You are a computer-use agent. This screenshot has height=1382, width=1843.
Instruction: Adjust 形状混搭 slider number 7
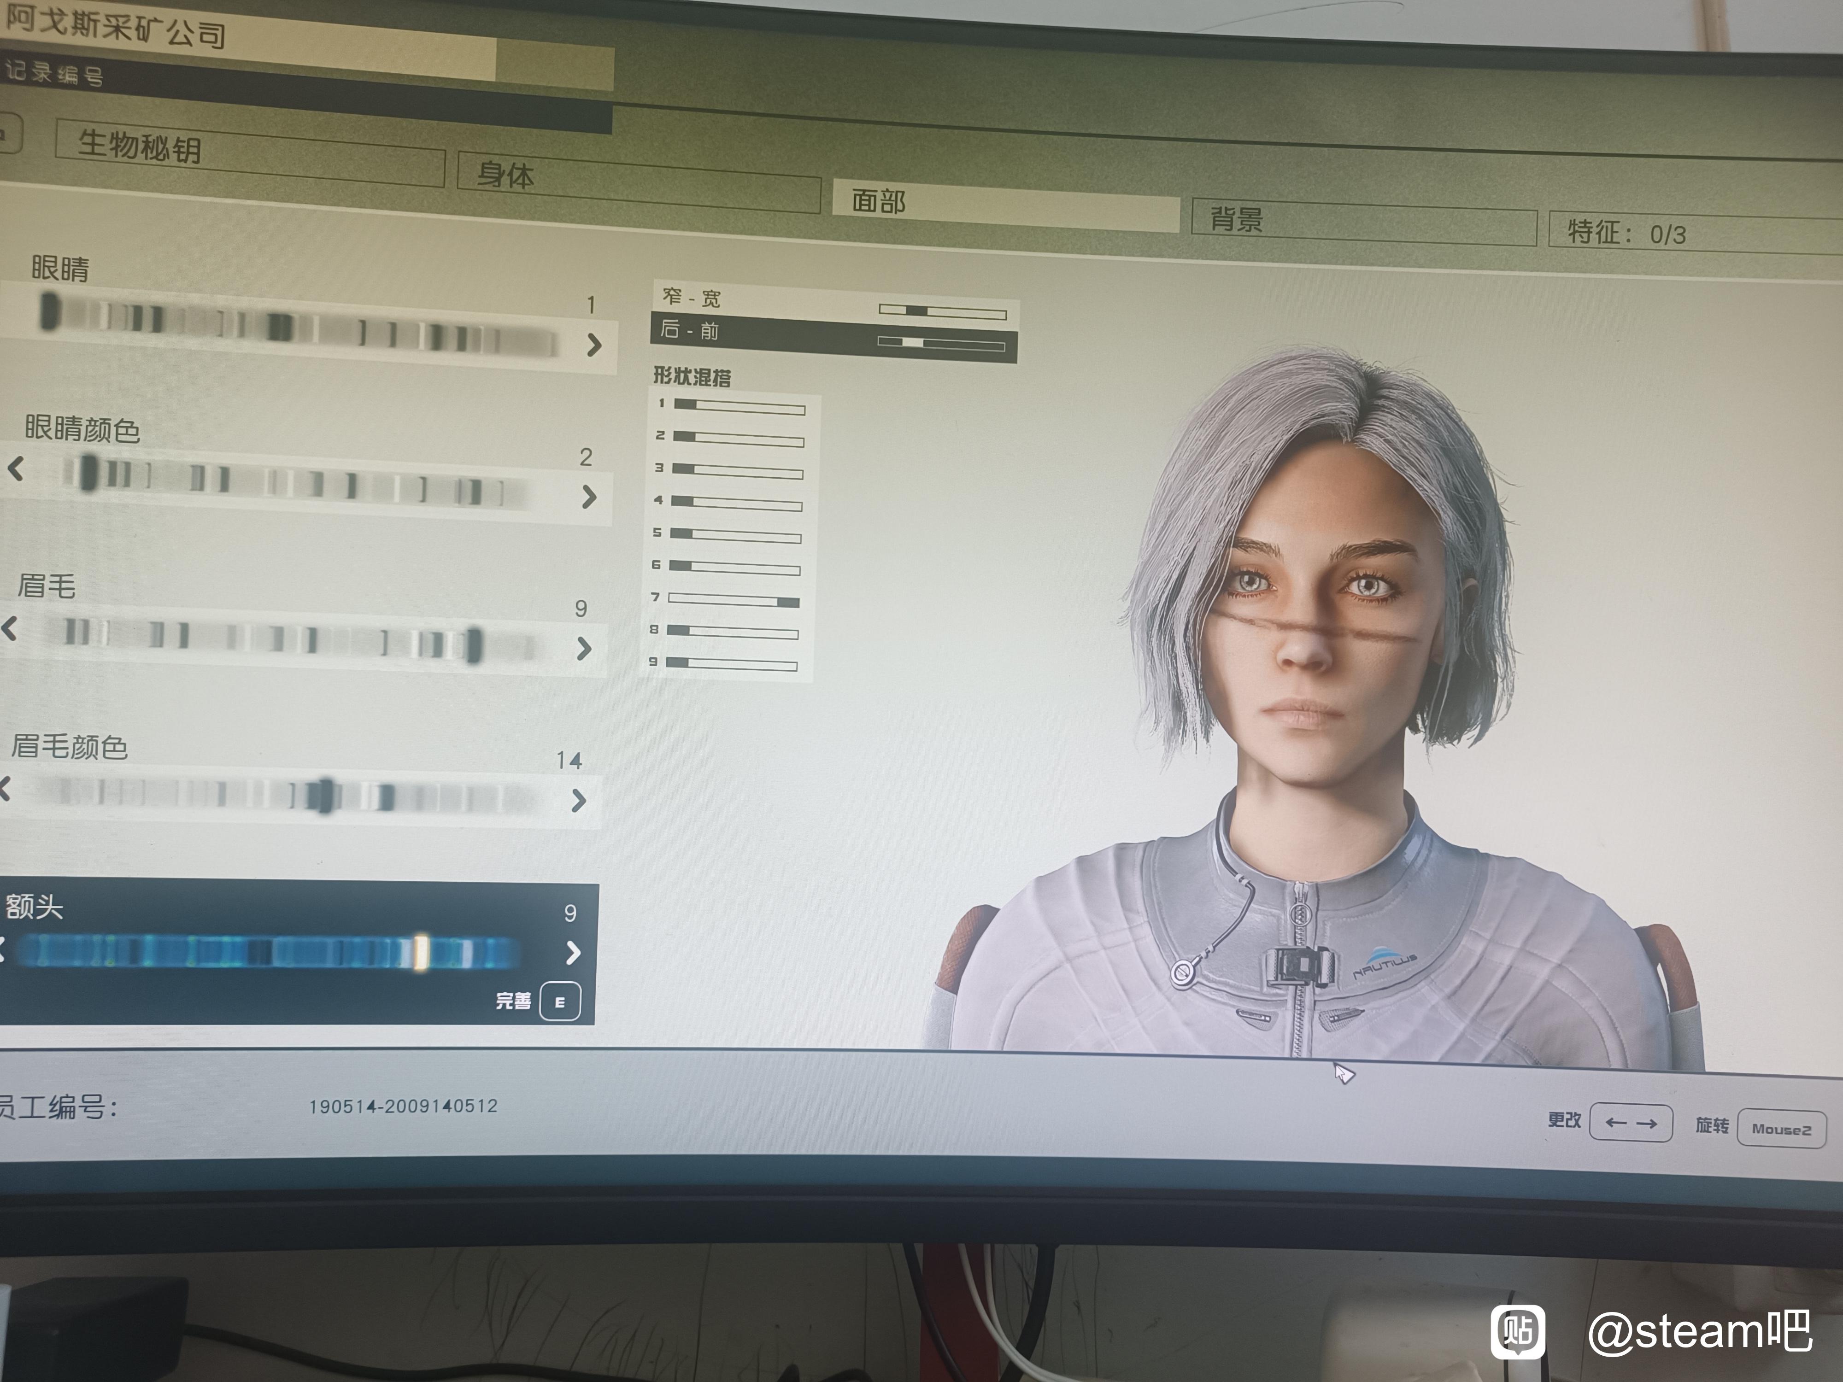pyautogui.click(x=734, y=600)
